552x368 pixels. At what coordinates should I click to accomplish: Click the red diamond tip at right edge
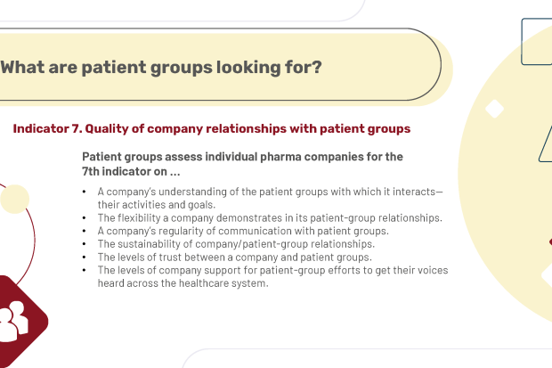[x=550, y=241]
